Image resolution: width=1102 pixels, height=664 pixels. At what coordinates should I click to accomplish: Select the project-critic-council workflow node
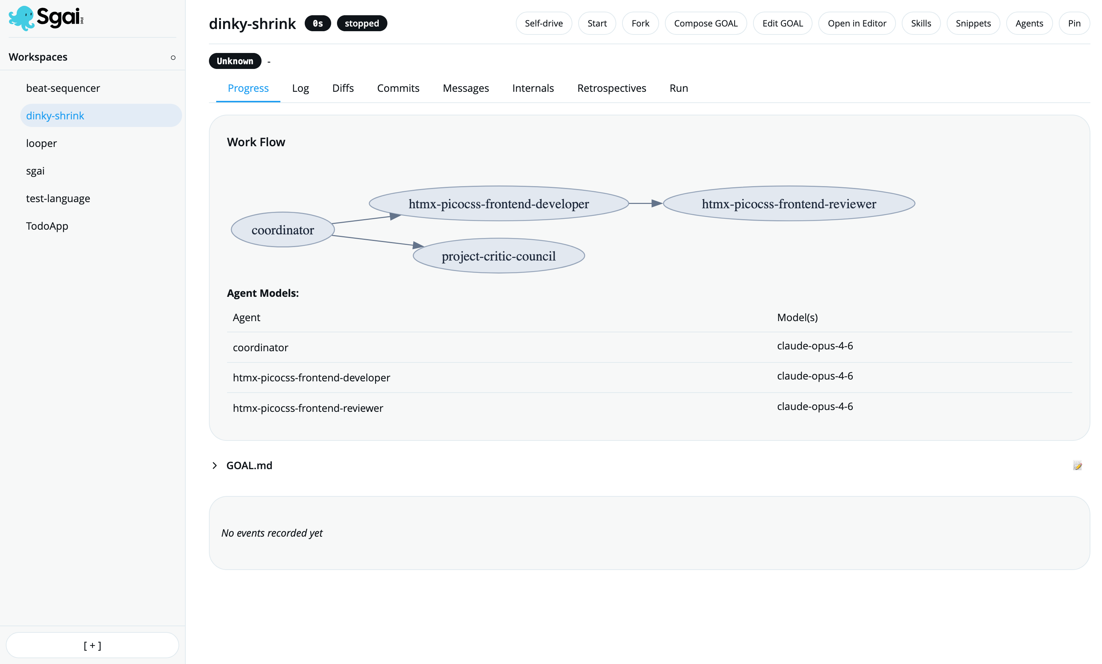point(499,256)
